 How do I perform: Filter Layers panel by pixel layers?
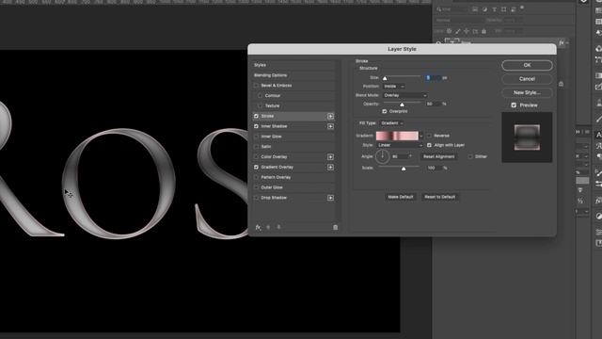click(x=475, y=9)
